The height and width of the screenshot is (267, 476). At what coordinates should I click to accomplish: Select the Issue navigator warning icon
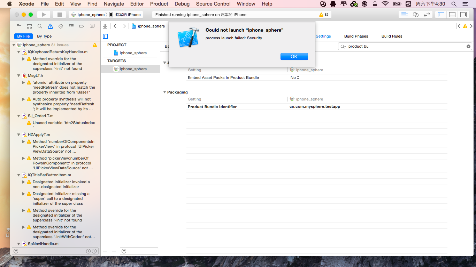point(50,26)
